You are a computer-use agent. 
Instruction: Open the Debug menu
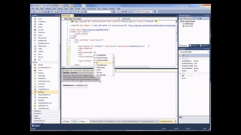tap(60, 9)
